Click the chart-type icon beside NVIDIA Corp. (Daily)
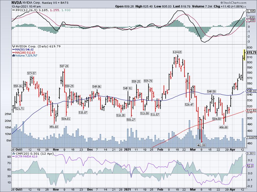 (x=14, y=46)
